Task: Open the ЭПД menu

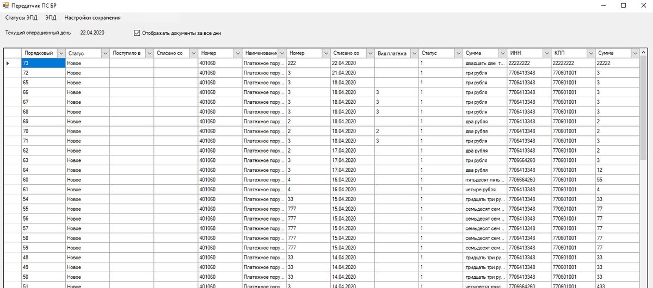Action: 51,17
